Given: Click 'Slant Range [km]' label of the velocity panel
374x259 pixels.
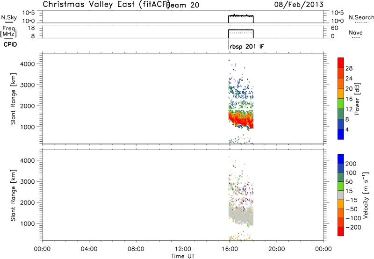Looking at the screenshot, I should (13, 195).
